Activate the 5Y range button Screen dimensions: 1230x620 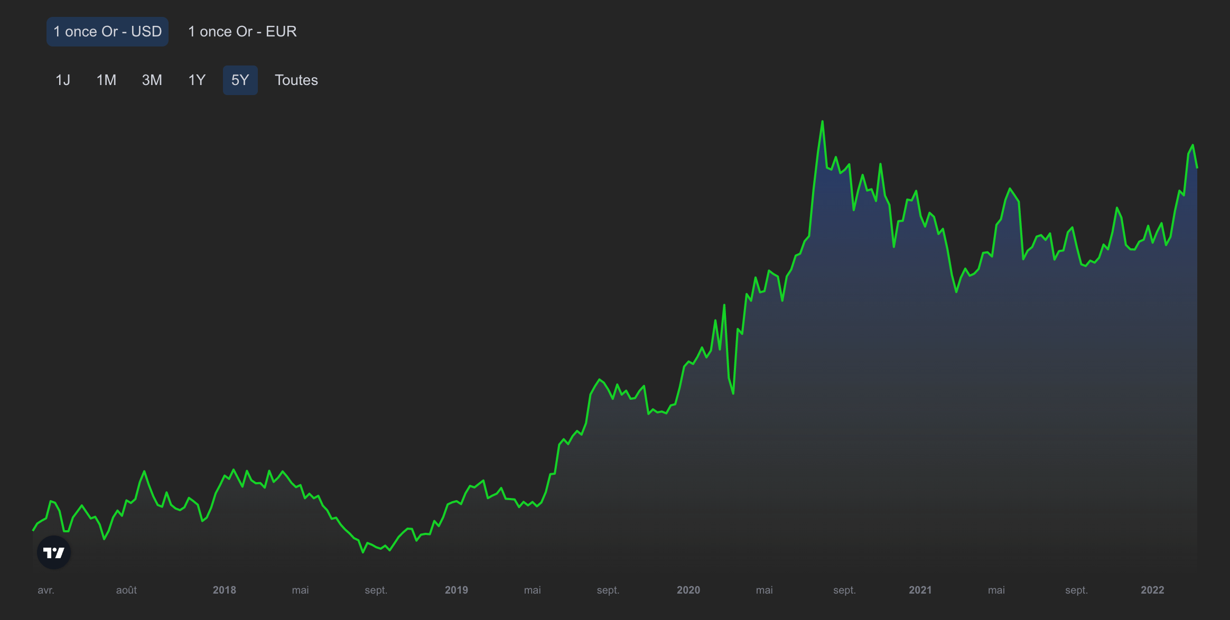[x=240, y=80]
